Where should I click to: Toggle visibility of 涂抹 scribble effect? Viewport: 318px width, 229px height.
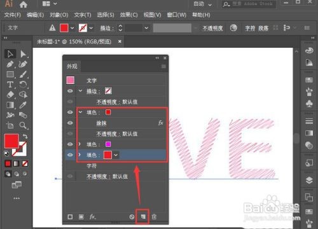pyautogui.click(x=70, y=123)
